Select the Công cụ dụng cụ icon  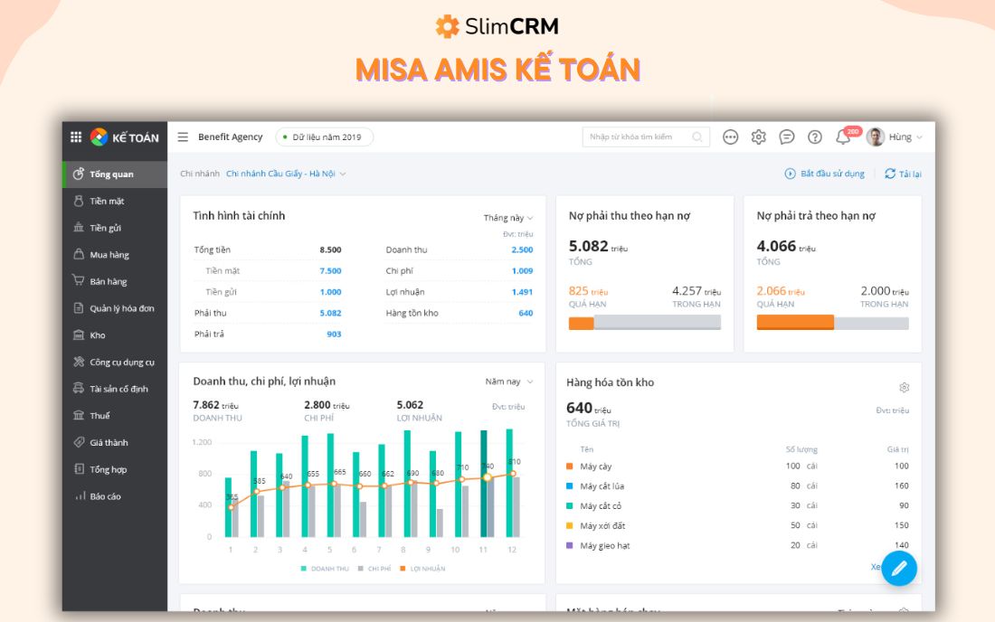coord(79,362)
